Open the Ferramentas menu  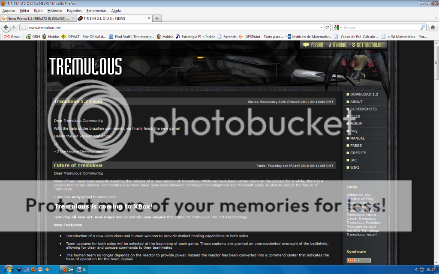(96, 11)
